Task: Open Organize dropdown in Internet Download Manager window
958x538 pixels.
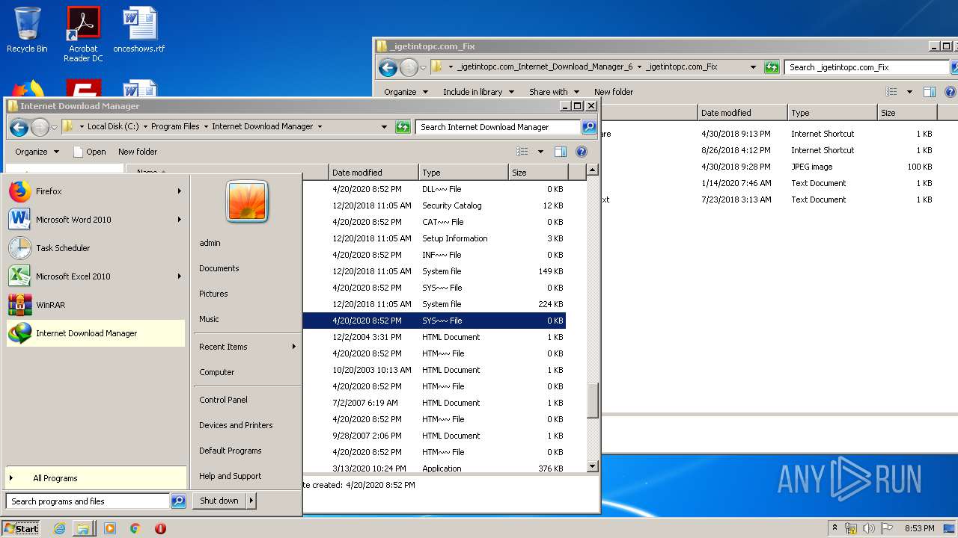Action: [x=37, y=152]
